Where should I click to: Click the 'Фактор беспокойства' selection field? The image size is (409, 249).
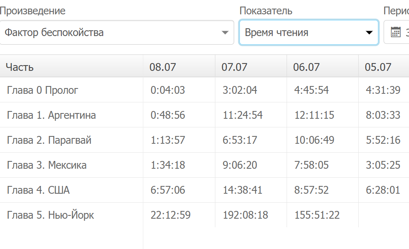(x=111, y=33)
